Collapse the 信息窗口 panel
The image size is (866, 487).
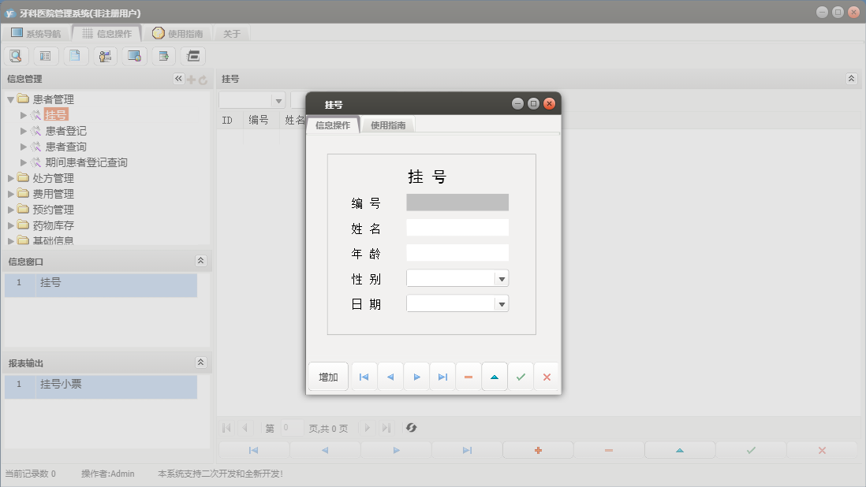click(200, 261)
